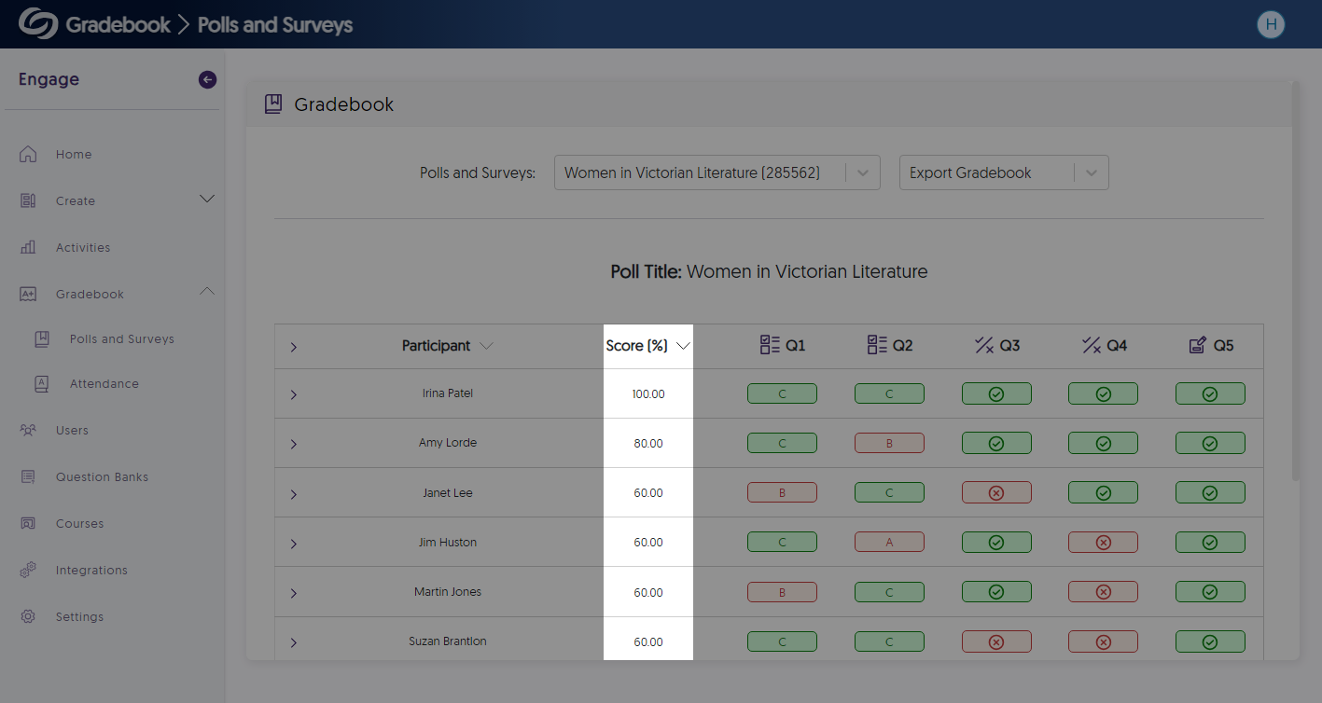This screenshot has height=703, width=1322.
Task: Click the Activities bar chart icon
Action: coord(28,248)
